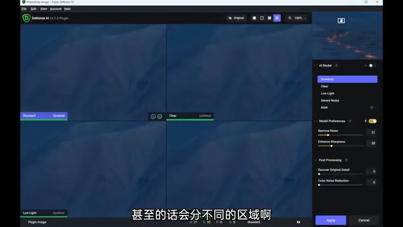This screenshot has width=403, height=227.
Task: Select the Standard AI model
Action: (x=347, y=79)
